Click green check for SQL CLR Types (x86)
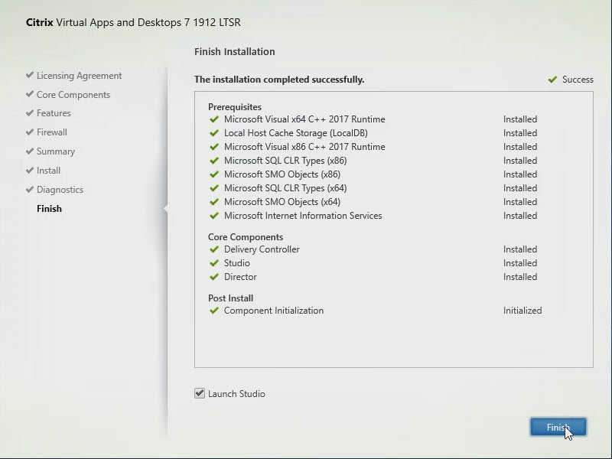The height and width of the screenshot is (459, 612). pos(214,161)
